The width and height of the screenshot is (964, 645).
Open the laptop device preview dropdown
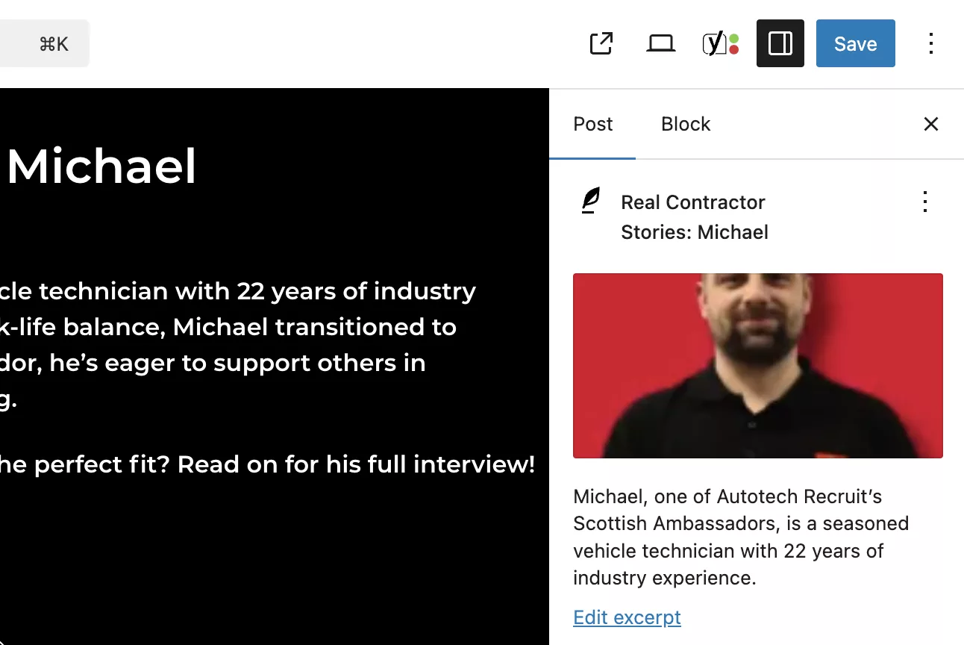(660, 44)
